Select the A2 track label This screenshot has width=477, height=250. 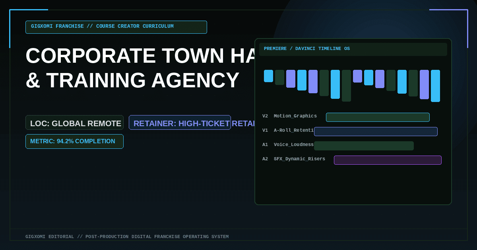(265, 159)
